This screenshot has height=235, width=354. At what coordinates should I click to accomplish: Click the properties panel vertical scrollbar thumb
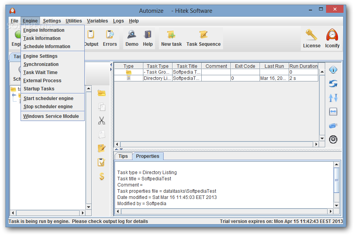click(x=337, y=180)
